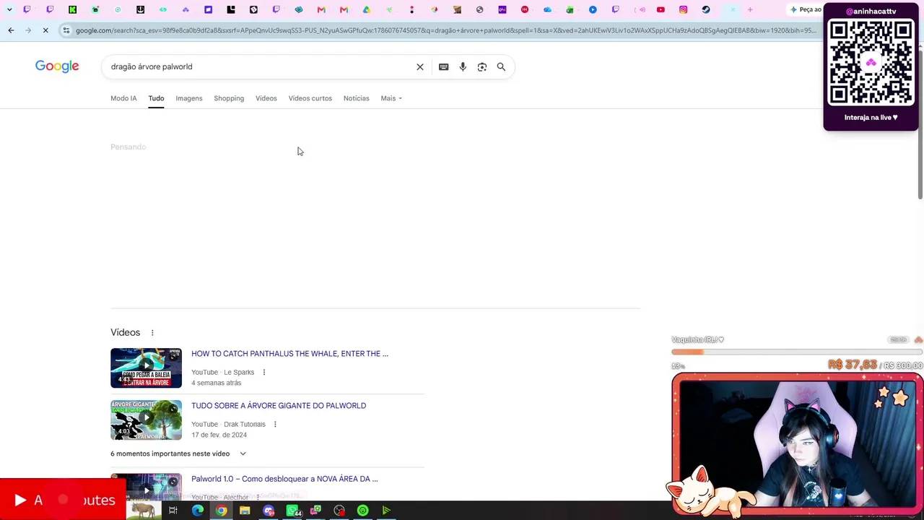Screen dimensions: 924x520
Task: Open the on-screen keyboard input tool
Action: (443, 66)
